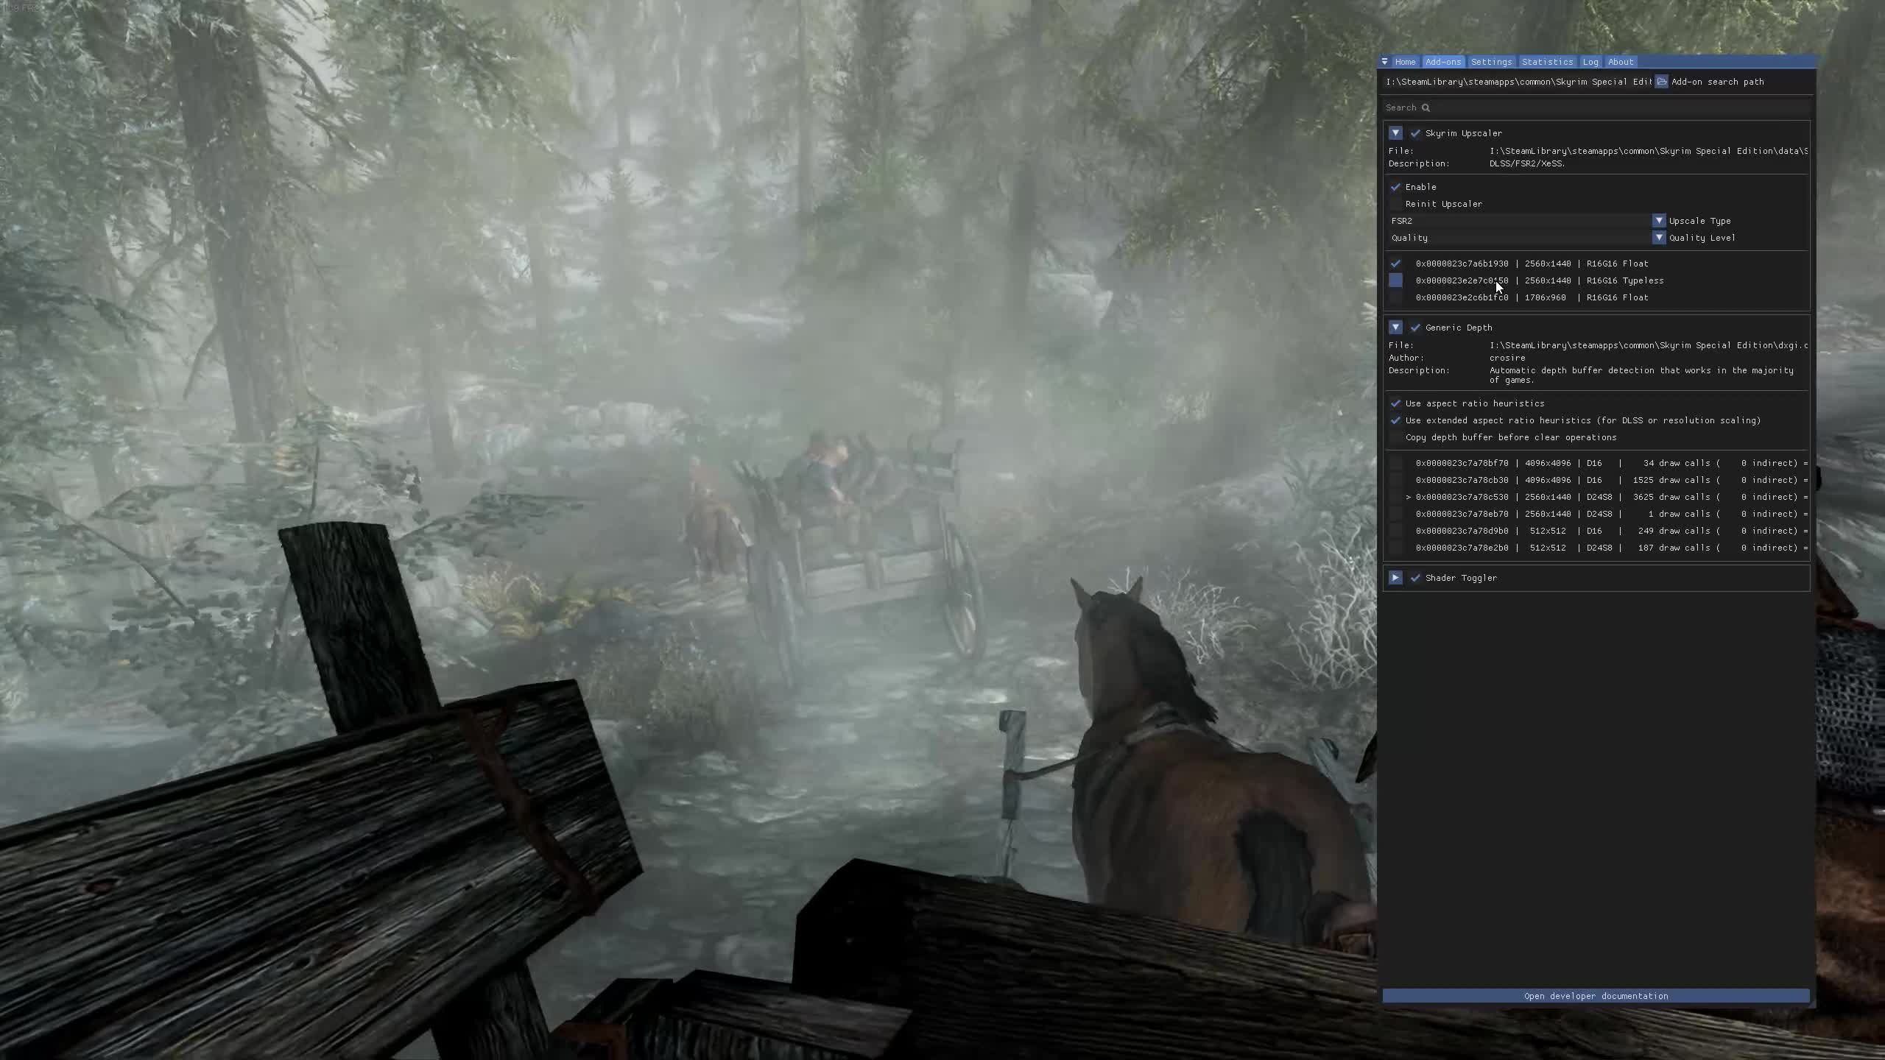Open the Settings tab
Image resolution: width=1885 pixels, height=1060 pixels.
tap(1491, 62)
